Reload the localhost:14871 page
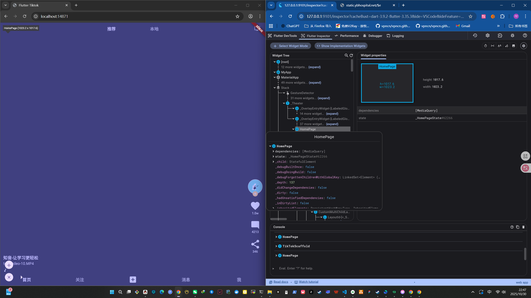This screenshot has height=298, width=531. pos(24,17)
